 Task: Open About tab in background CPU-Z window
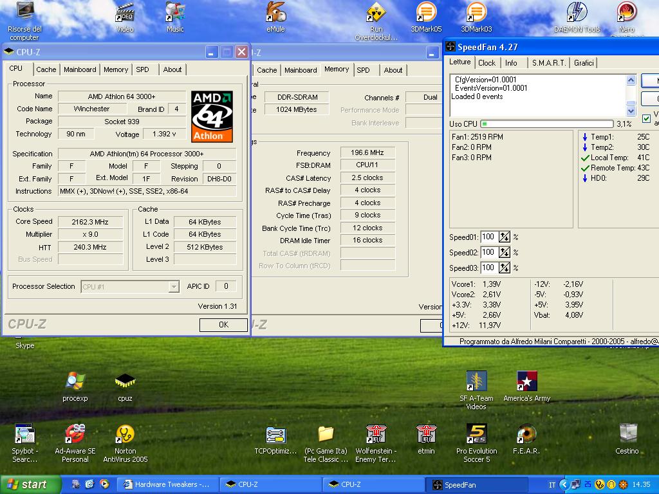pyautogui.click(x=393, y=70)
